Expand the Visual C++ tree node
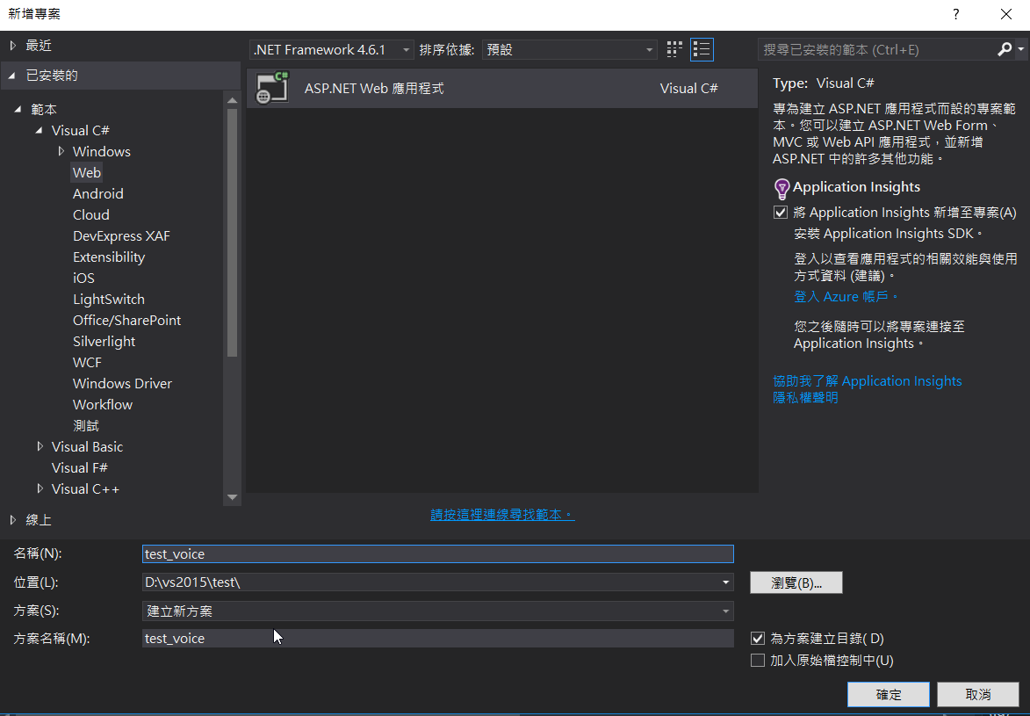This screenshot has height=716, width=1030. pyautogui.click(x=40, y=488)
